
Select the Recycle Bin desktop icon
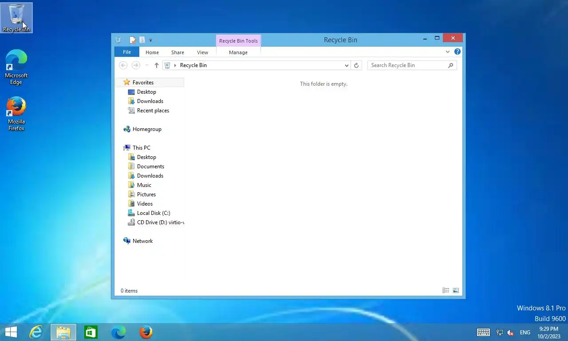pyautogui.click(x=16, y=18)
